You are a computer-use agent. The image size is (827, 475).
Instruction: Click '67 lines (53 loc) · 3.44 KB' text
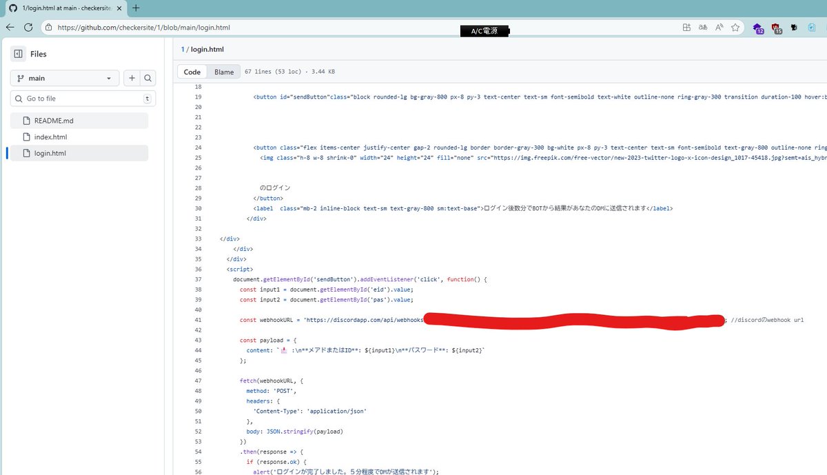(289, 72)
